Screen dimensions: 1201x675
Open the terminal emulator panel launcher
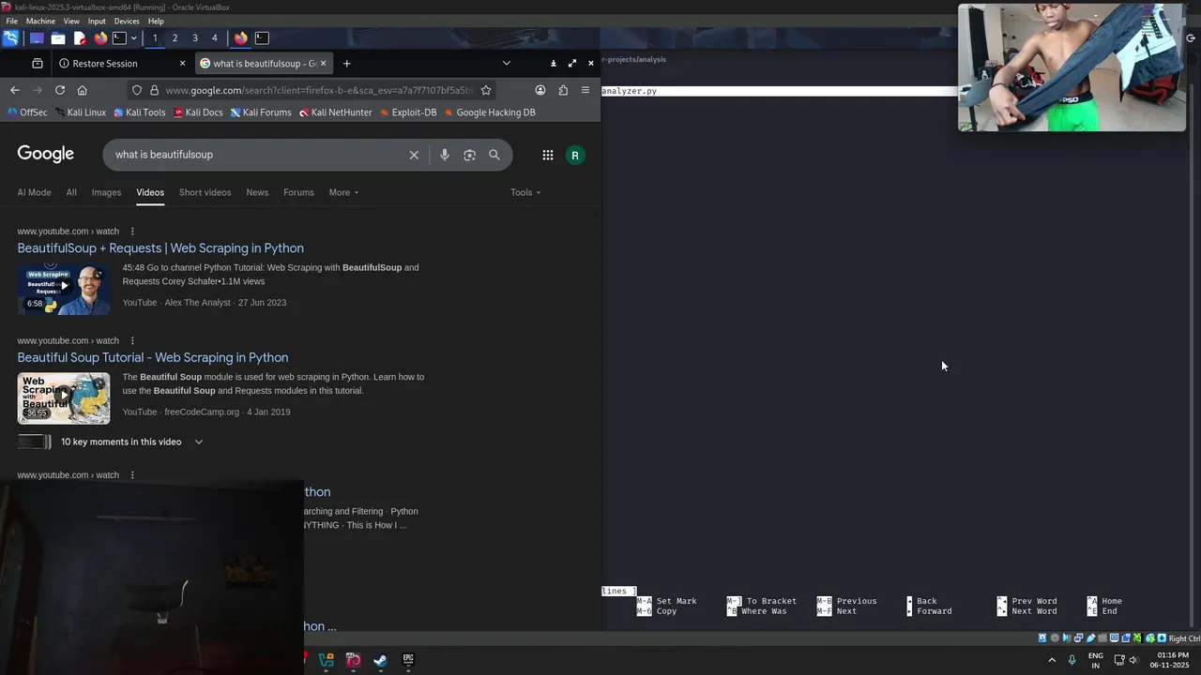119,38
